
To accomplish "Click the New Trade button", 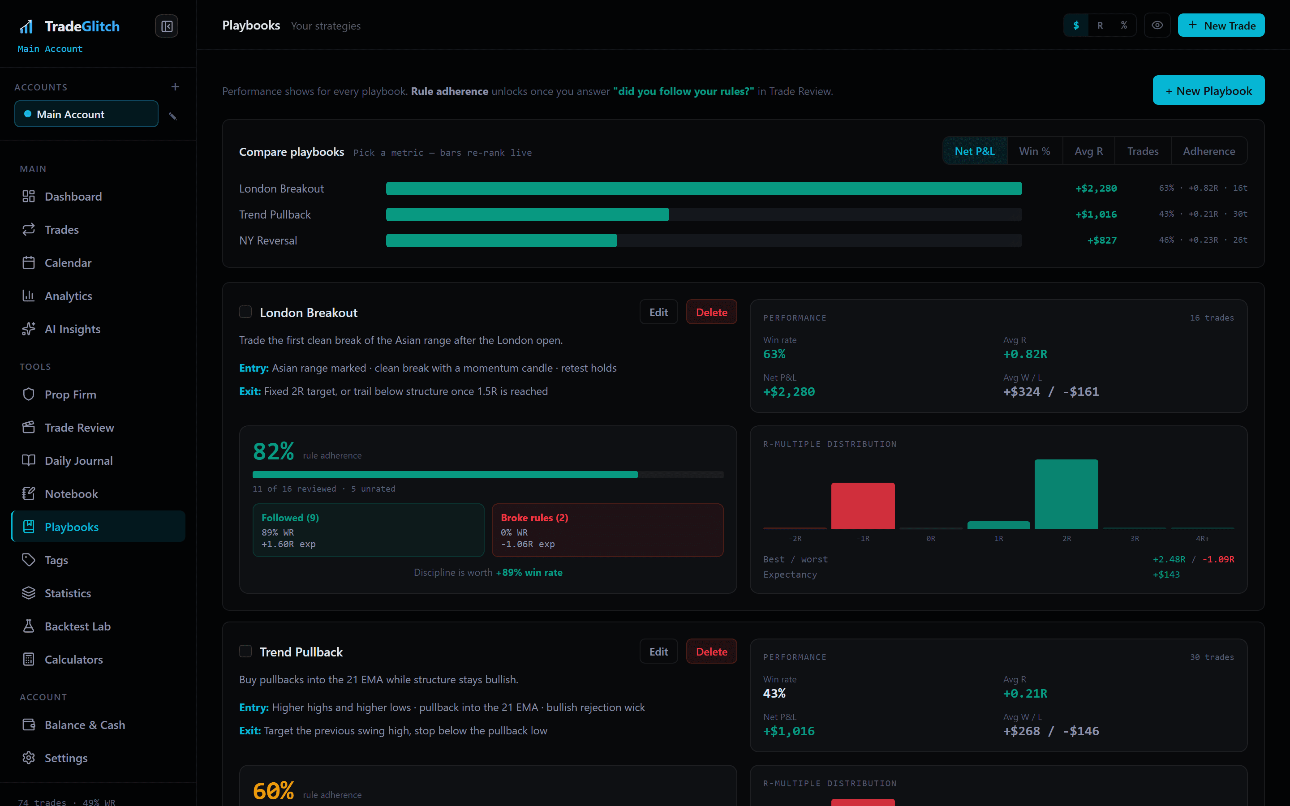I will click(1221, 25).
